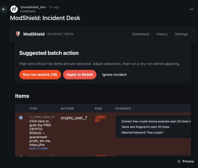The image size is (198, 168).
Task: Open the r/modshield_dev subreddit link
Action: [33, 7]
